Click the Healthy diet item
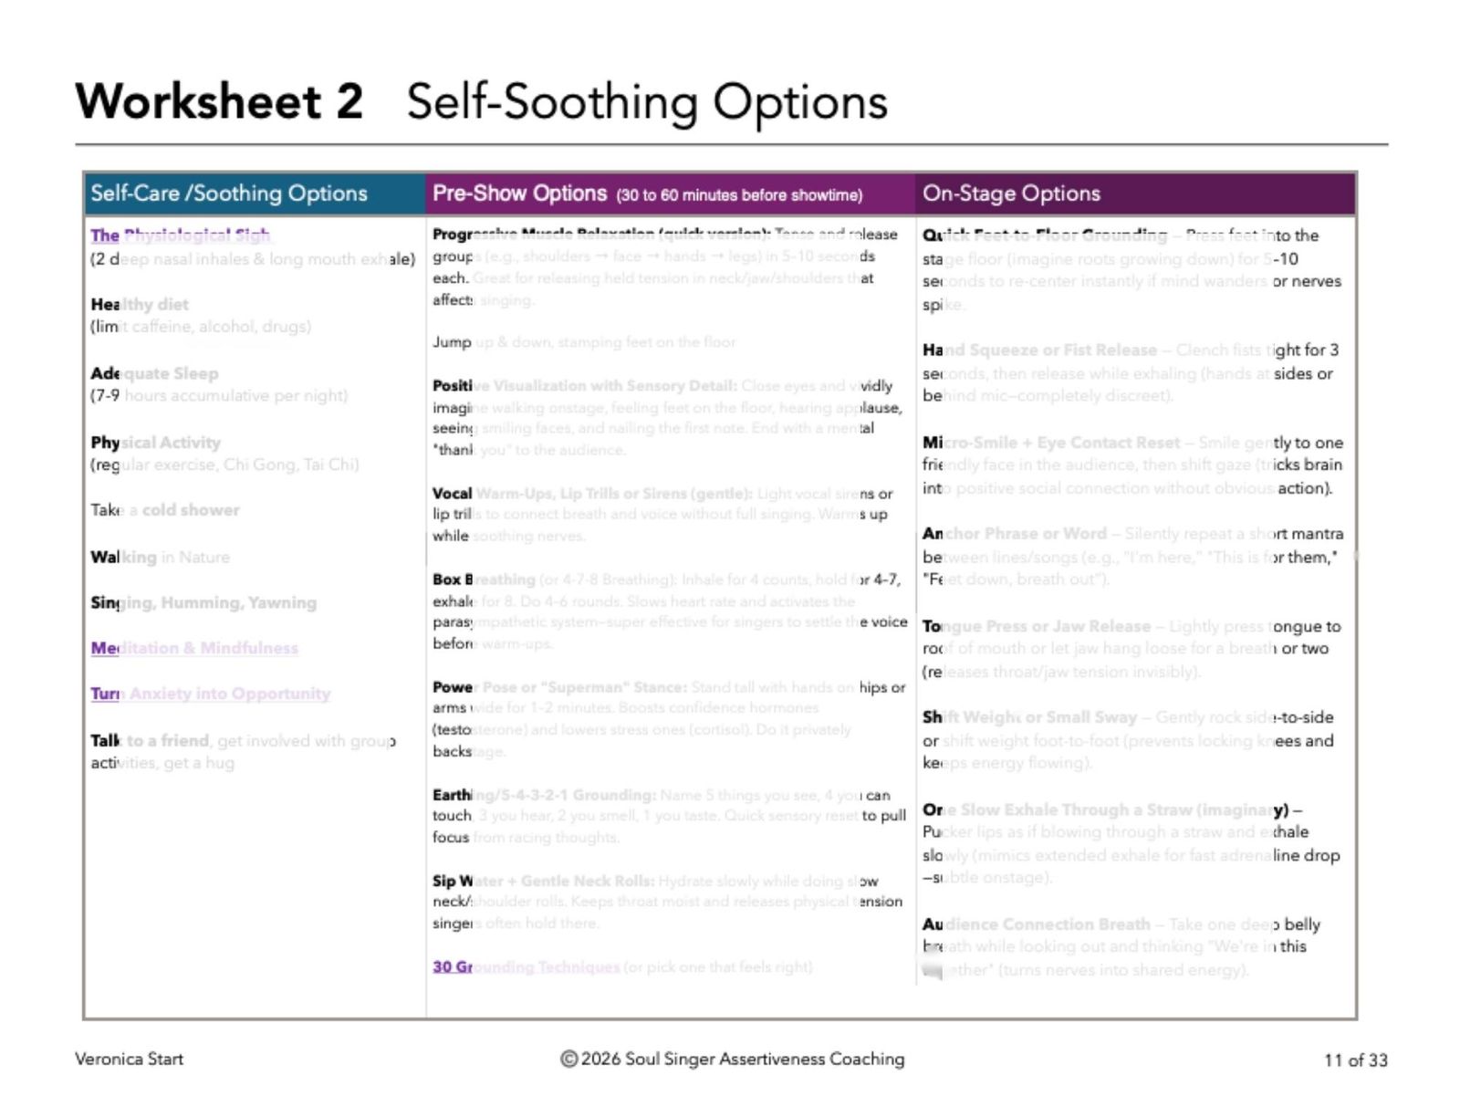Screen dimensions: 1460x1096 pyautogui.click(x=140, y=304)
